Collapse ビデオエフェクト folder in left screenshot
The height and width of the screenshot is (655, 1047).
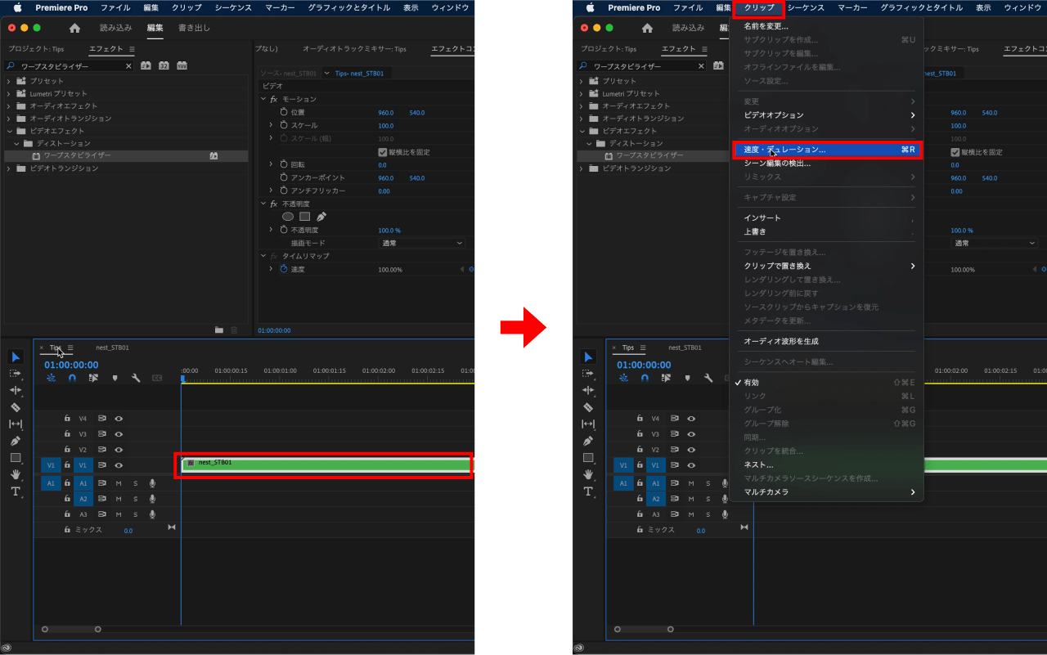[9, 131]
